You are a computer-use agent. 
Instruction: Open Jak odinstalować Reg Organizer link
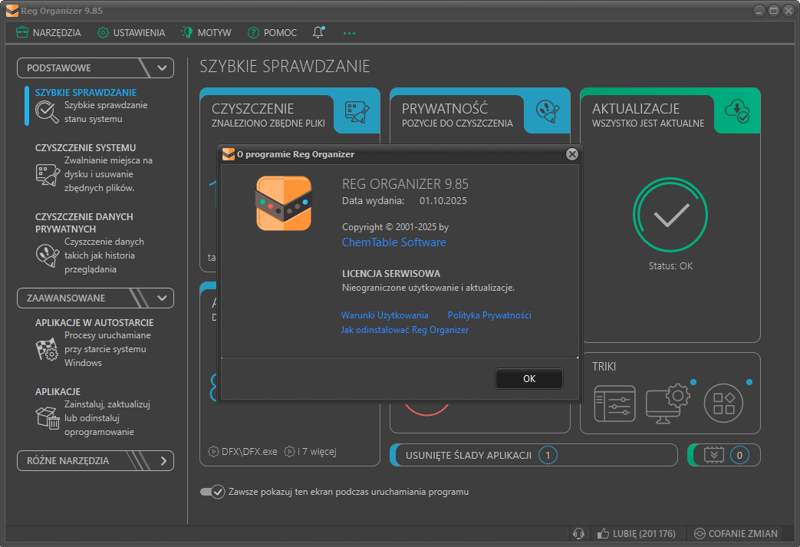[404, 330]
